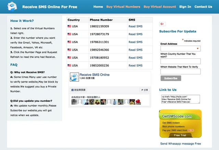
Task: Click the Google+ share button
Action: [x=163, y=24]
